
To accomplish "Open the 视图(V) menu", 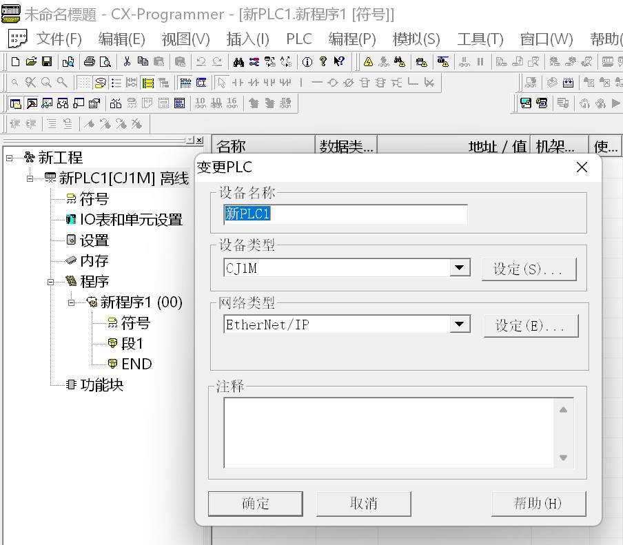I will click(186, 39).
